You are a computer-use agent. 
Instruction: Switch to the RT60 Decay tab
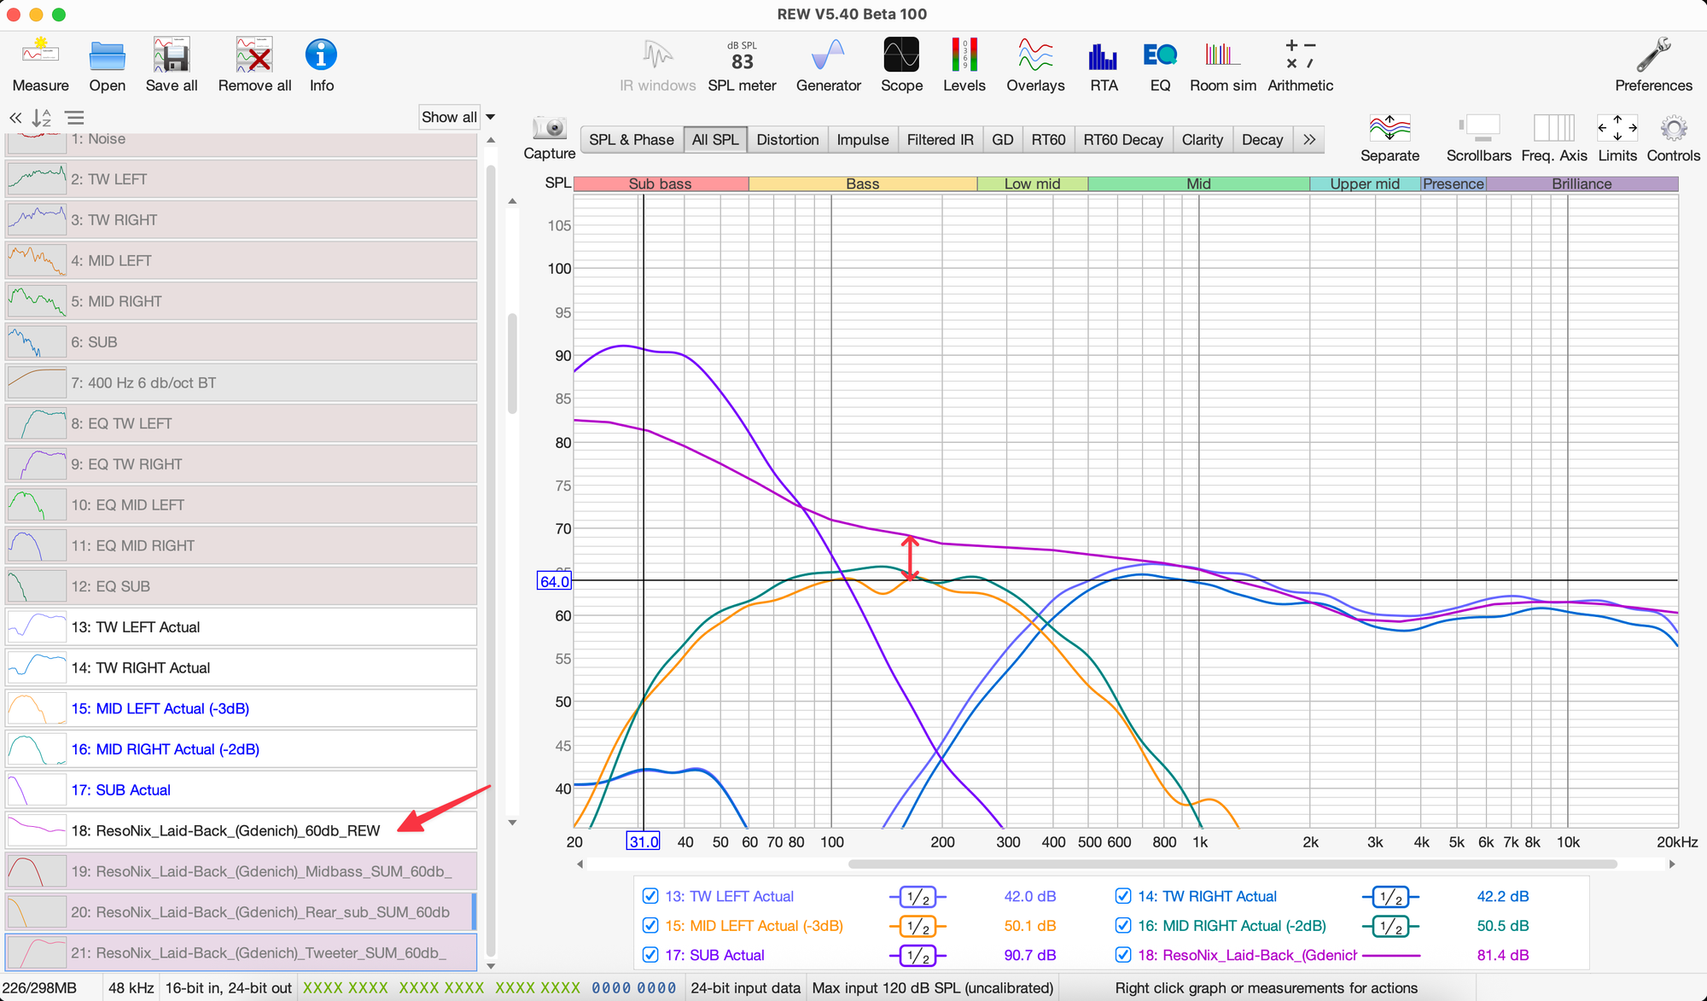click(1122, 140)
